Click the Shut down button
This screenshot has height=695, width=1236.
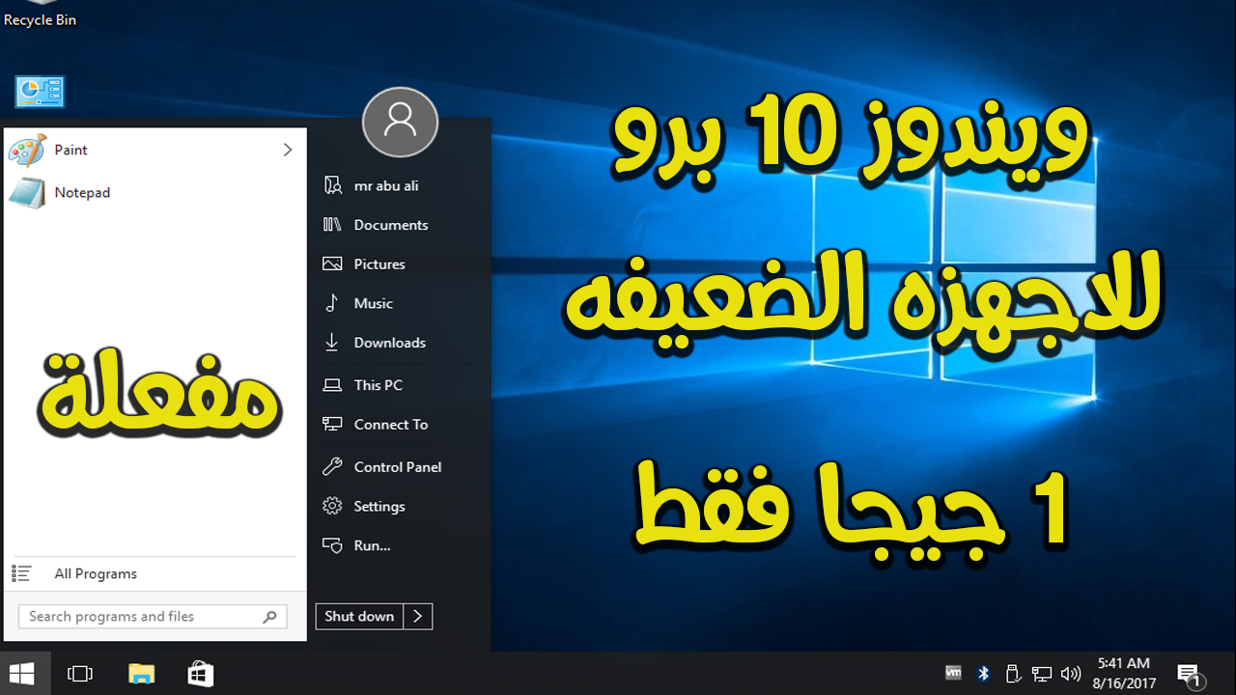coord(359,617)
